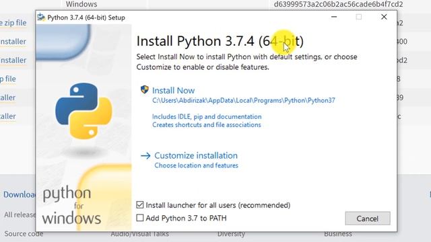Click the 'zip file' link in browser page
This screenshot has height=242, width=431.
[x=13, y=23]
